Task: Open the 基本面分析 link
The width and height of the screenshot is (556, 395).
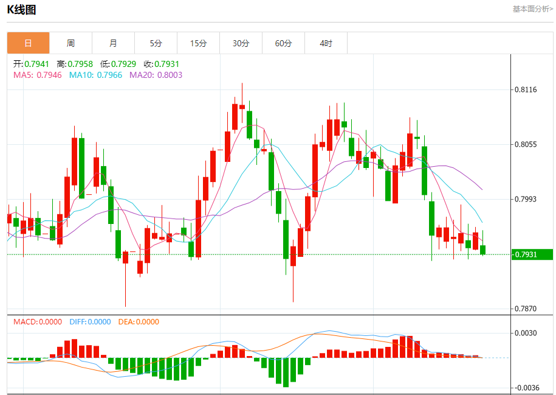Action: 532,9
